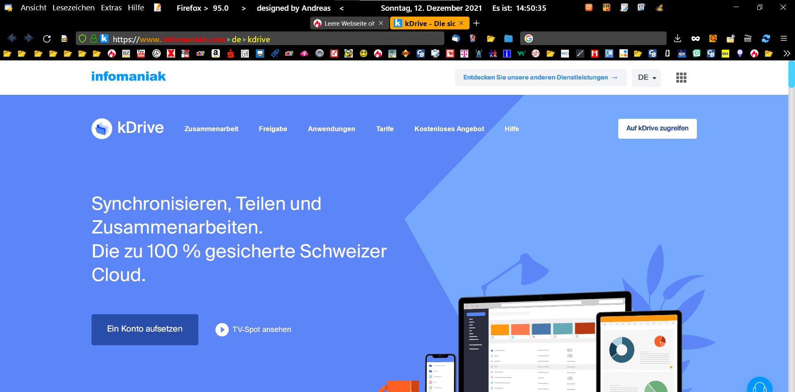This screenshot has height=392, width=795.
Task: Click the blue info 'i' bookmark
Action: click(507, 53)
